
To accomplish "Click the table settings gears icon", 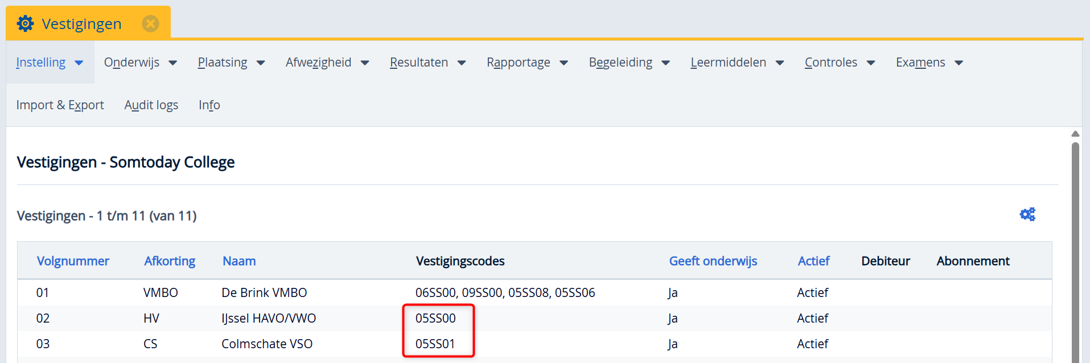I will 1027,214.
